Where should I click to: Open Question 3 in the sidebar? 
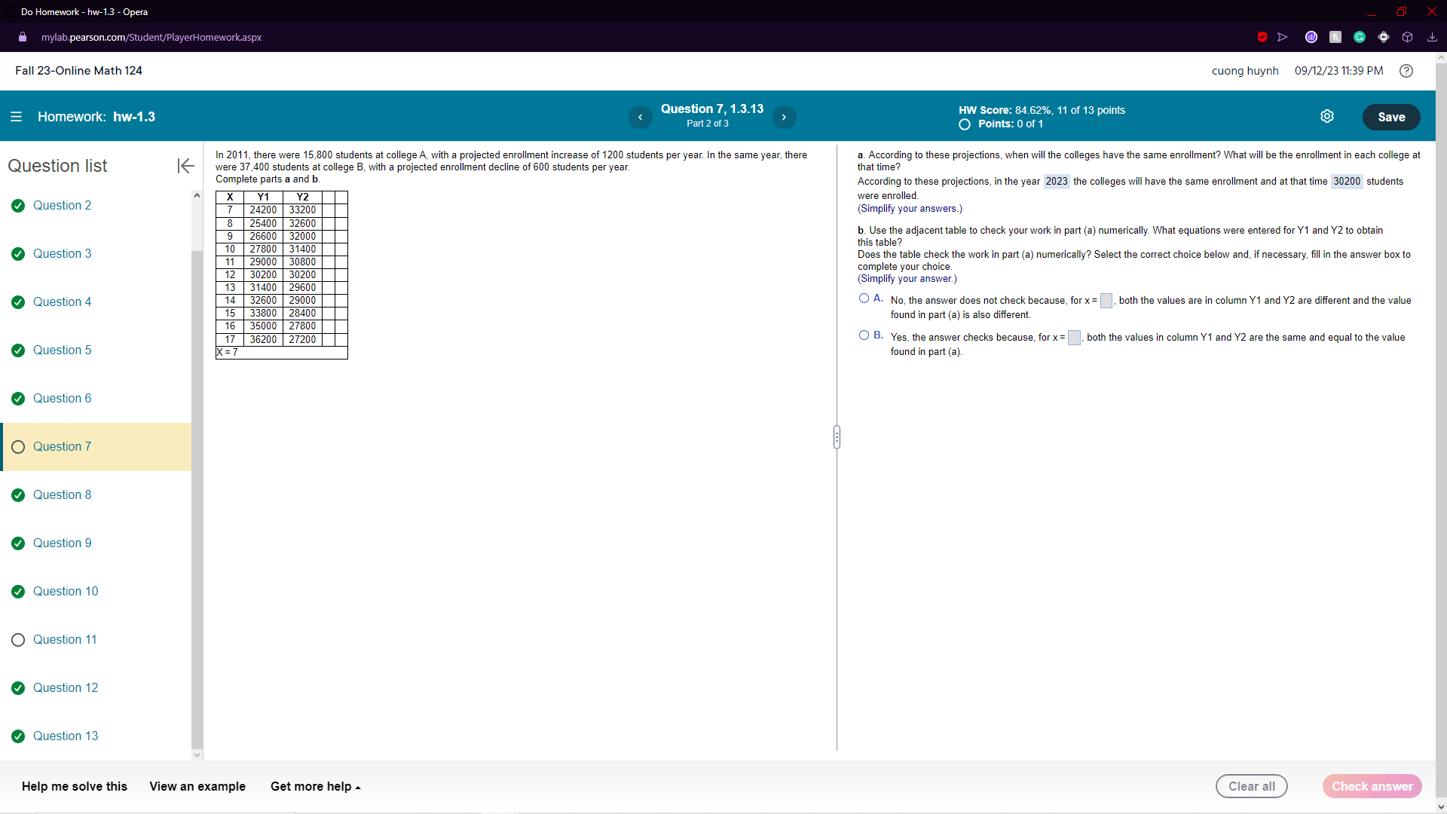pyautogui.click(x=63, y=253)
